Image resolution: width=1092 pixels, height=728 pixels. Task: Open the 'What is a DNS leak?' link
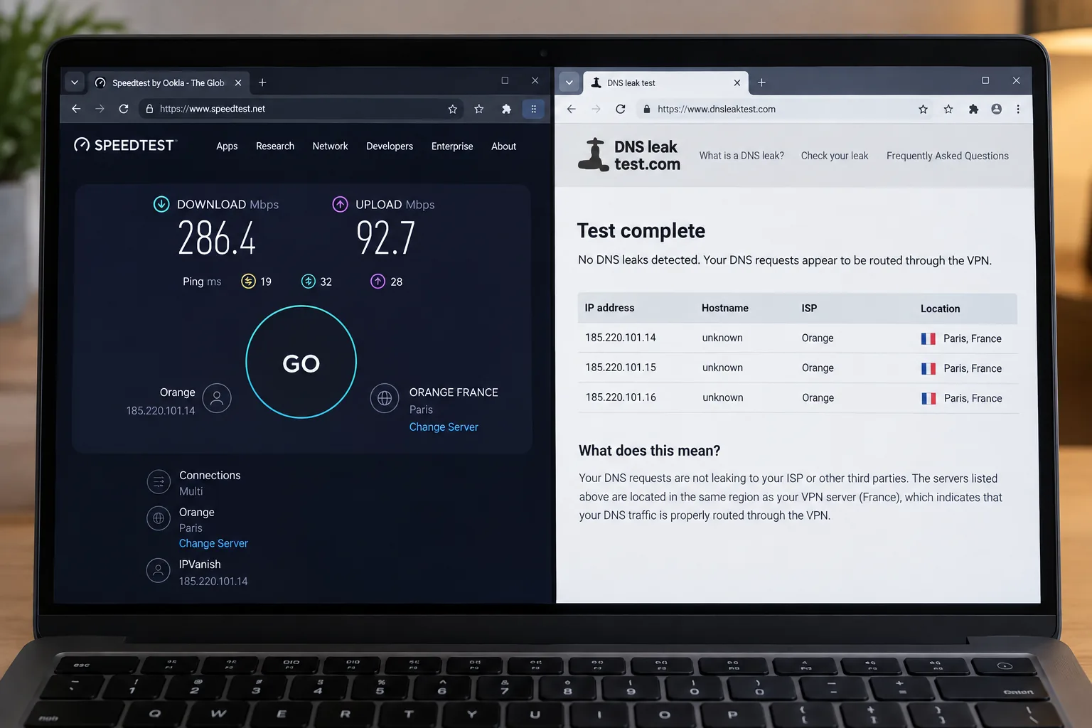pos(742,156)
